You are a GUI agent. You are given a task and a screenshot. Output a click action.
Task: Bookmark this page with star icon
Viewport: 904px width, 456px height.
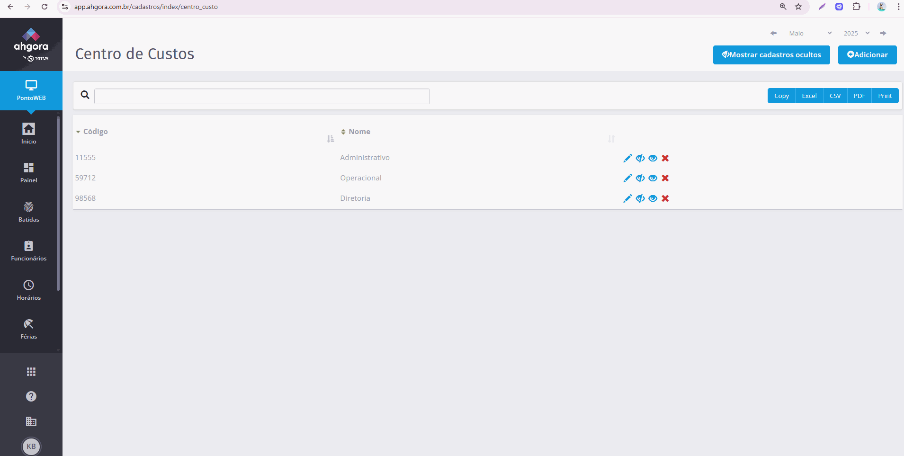pyautogui.click(x=798, y=7)
